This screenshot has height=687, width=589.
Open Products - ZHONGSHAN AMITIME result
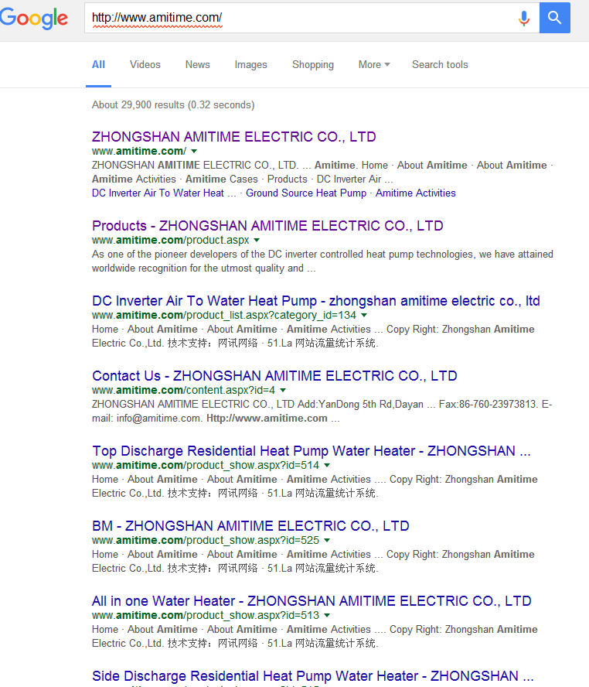(x=267, y=226)
